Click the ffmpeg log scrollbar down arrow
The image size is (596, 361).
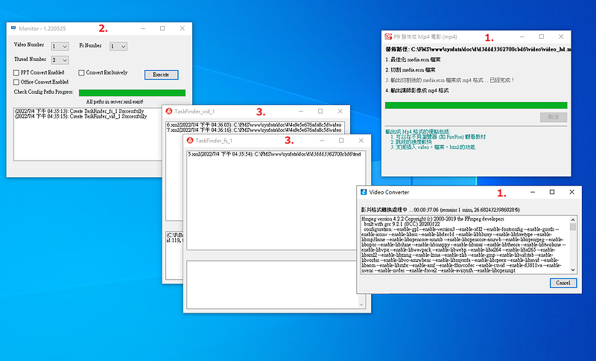click(x=573, y=270)
